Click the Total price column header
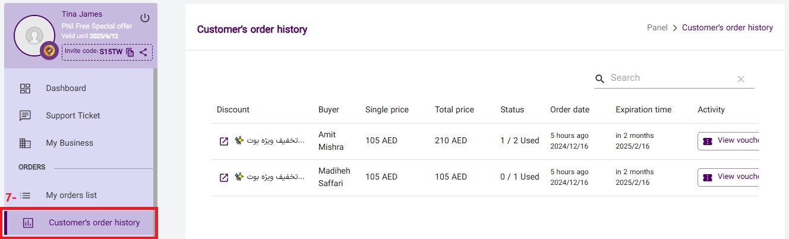This screenshot has height=239, width=789. point(454,109)
